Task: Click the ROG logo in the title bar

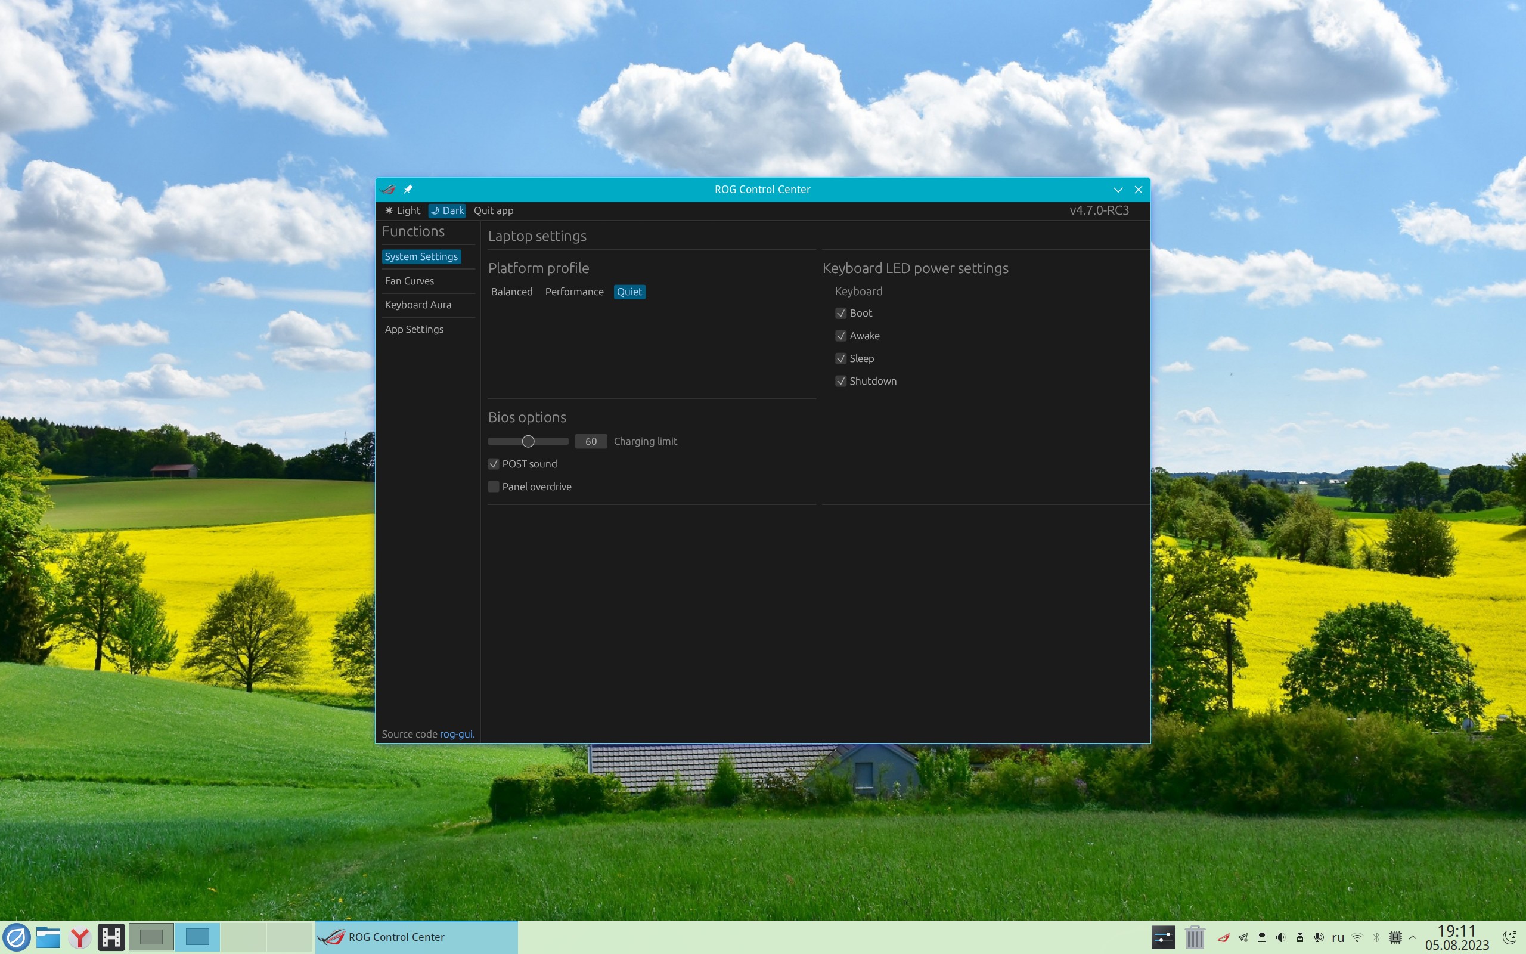Action: tap(388, 189)
